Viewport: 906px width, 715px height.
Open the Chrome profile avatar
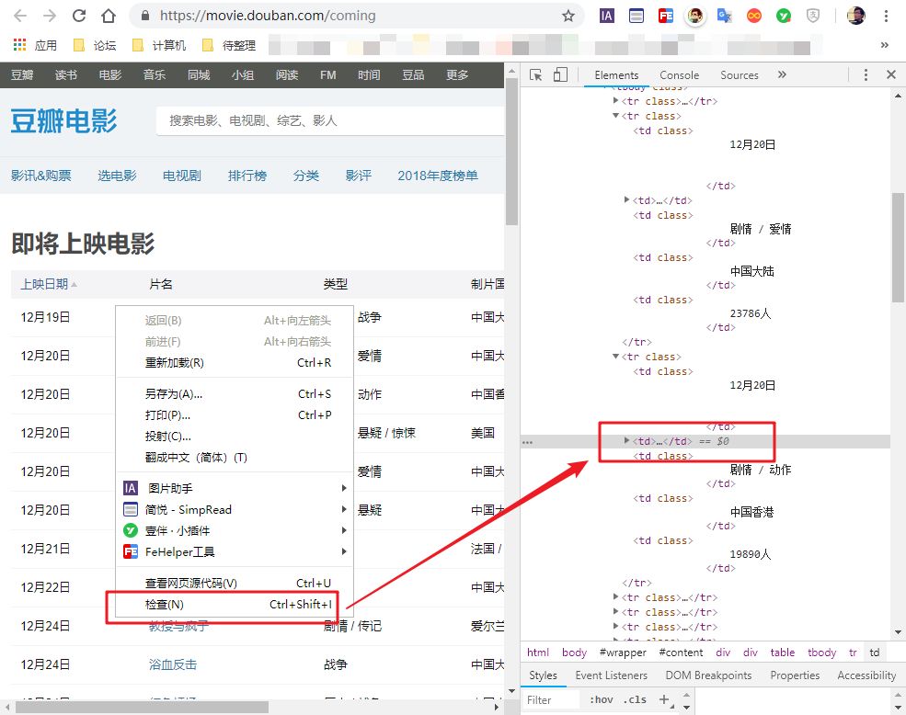click(x=855, y=16)
